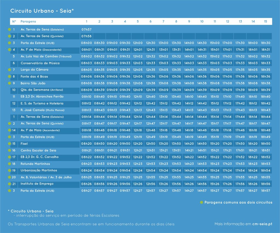Click the Conservatório de Música stop name
This screenshot has height=233, width=280.
(x=40, y=63)
